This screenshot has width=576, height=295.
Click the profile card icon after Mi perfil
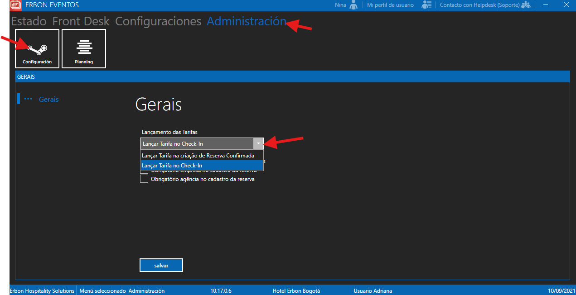pos(426,5)
